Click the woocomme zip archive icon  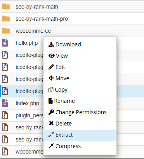tap(5, 152)
